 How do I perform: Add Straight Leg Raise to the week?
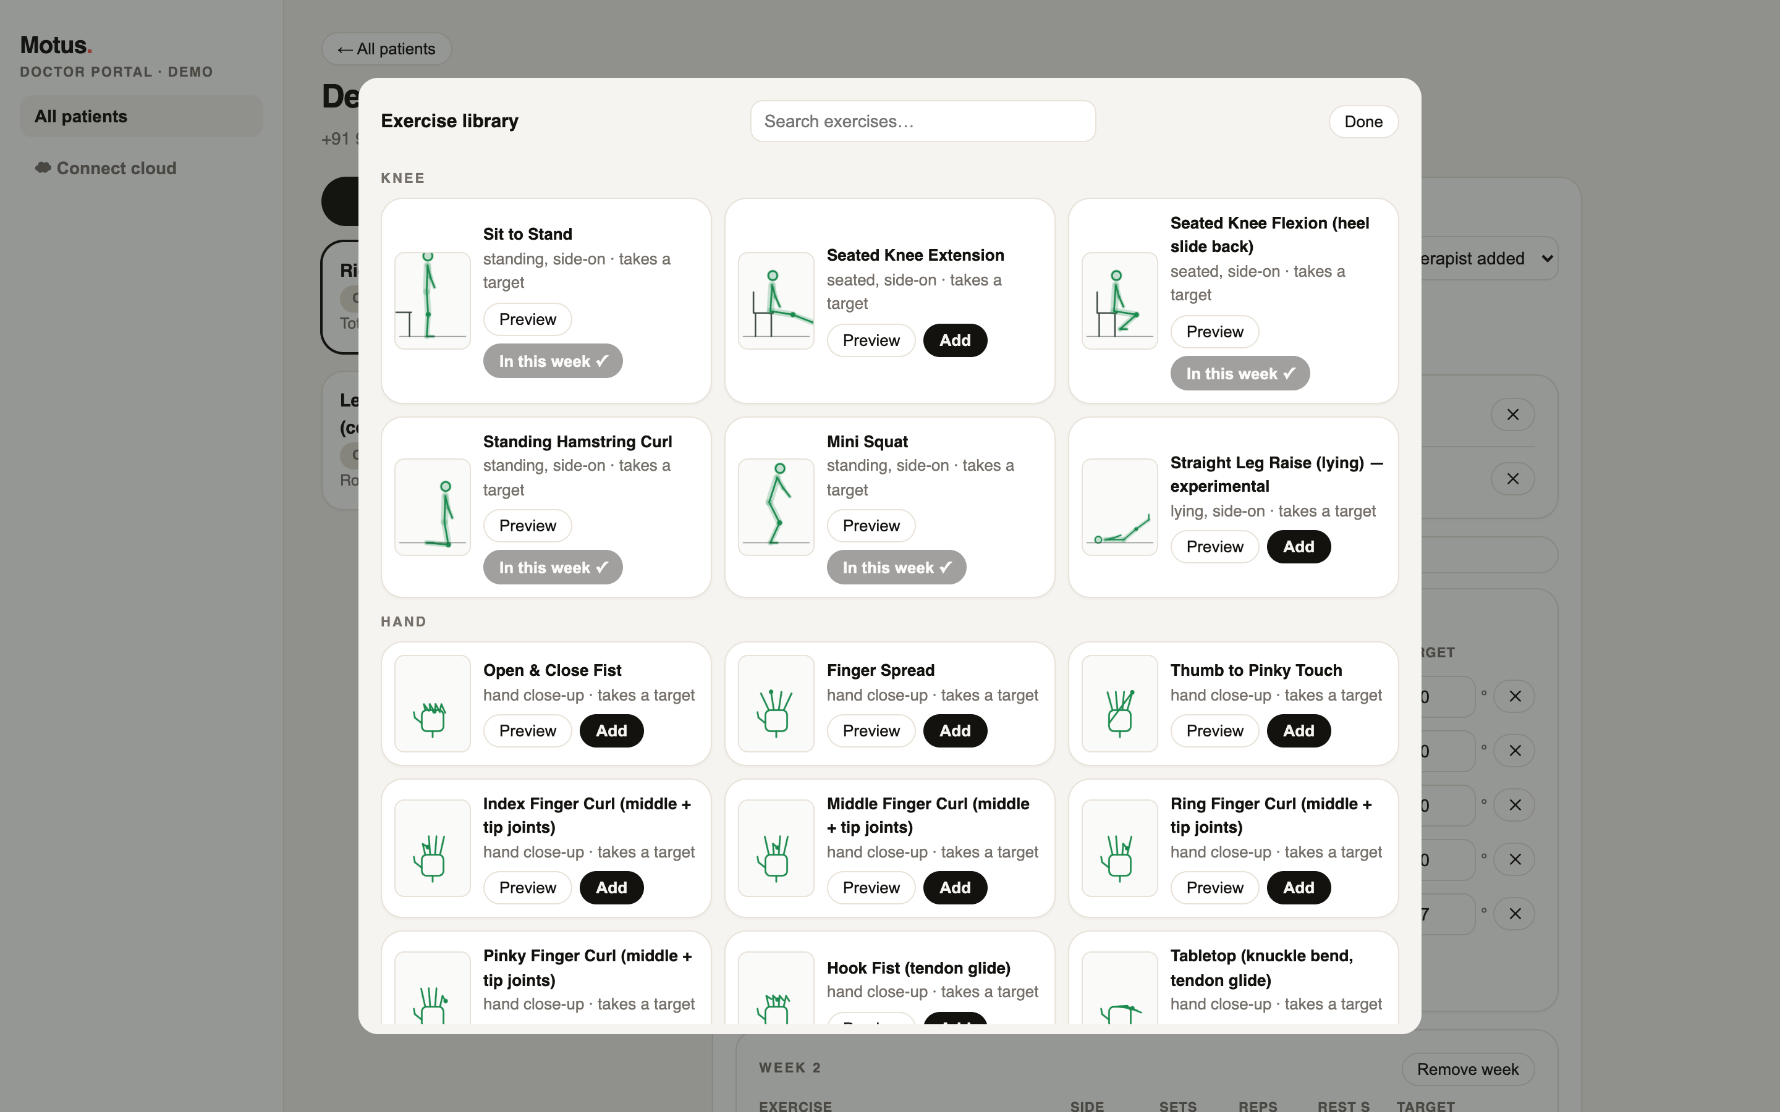point(1298,547)
